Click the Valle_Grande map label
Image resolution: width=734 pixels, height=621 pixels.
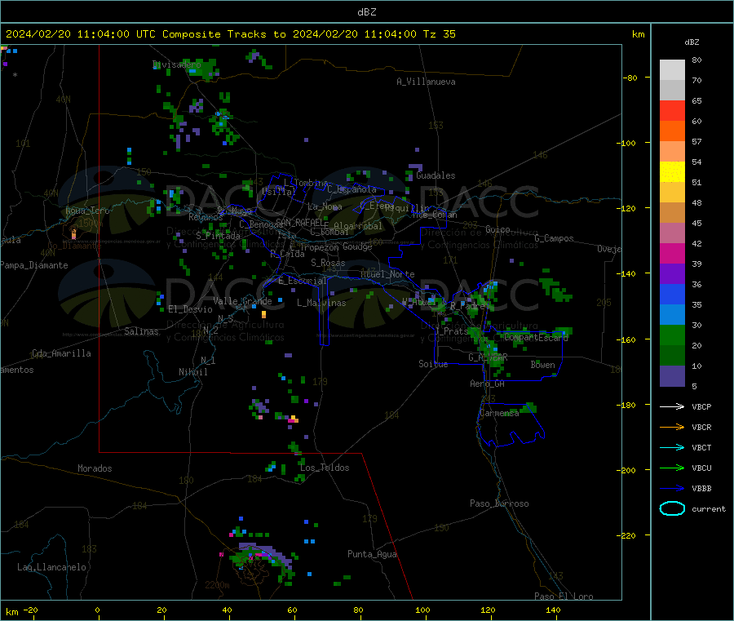(242, 301)
